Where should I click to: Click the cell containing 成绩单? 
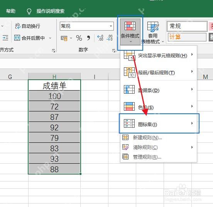click(54, 86)
